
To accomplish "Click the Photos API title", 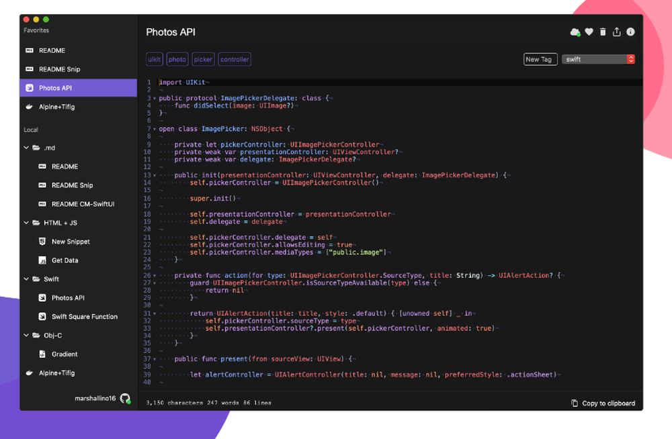I will pos(171,32).
